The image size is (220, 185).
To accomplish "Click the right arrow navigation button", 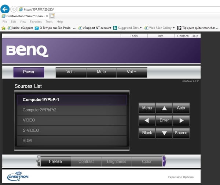I will coord(181,120).
